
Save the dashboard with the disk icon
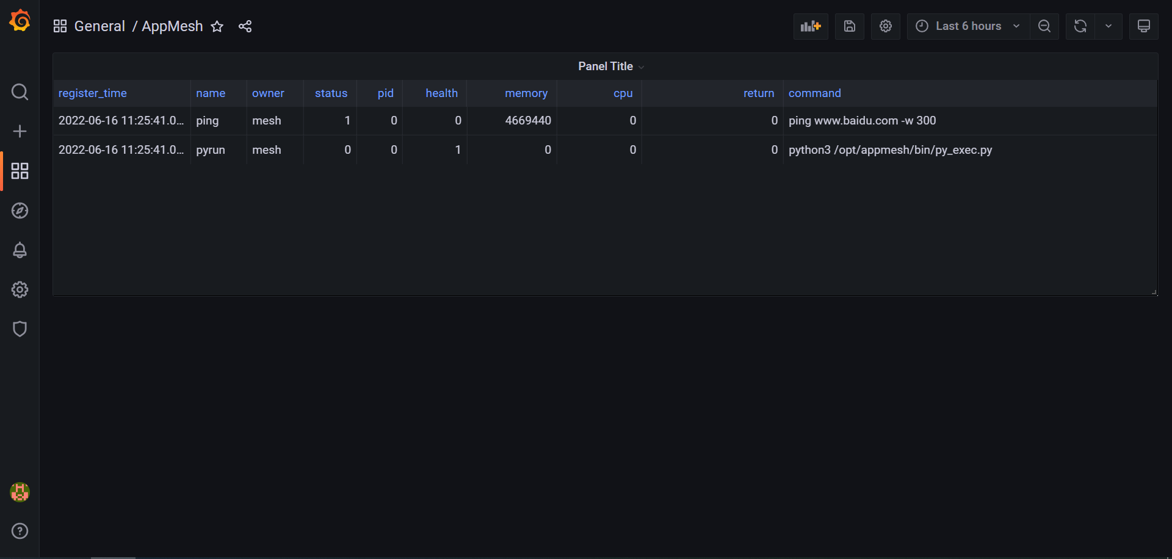click(850, 26)
